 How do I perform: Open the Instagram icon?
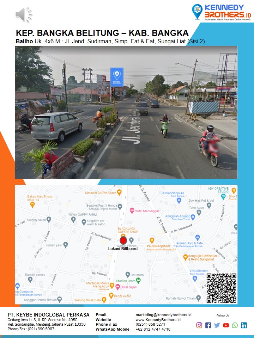point(199,325)
